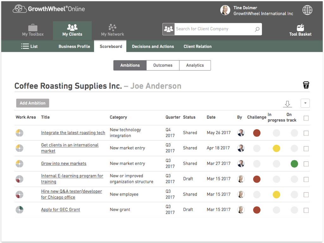Open My Toolbox briefcase
The image size is (324, 243).
coord(33,30)
